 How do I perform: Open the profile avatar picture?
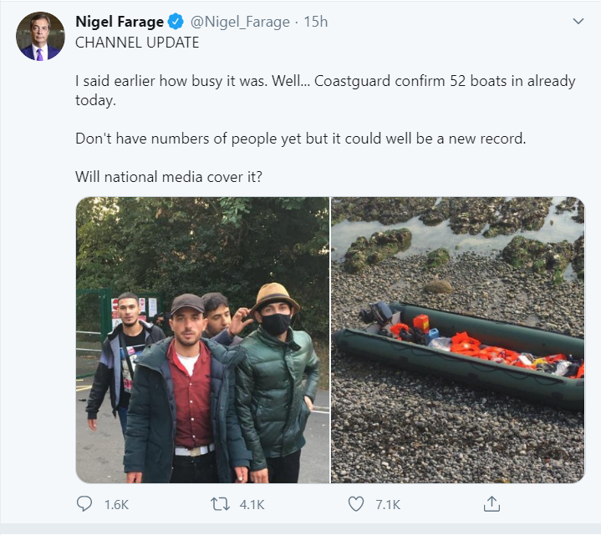point(40,37)
